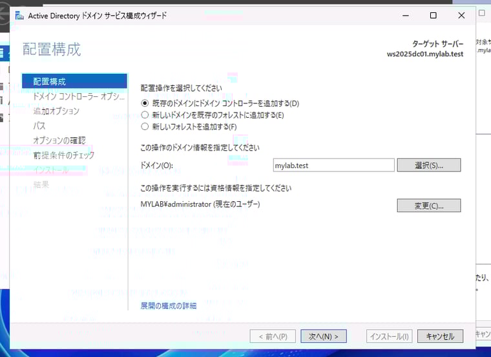Screen dimensions: 491x357
Task: Open the 展開の構成の詳細 link
Action: 169,306
